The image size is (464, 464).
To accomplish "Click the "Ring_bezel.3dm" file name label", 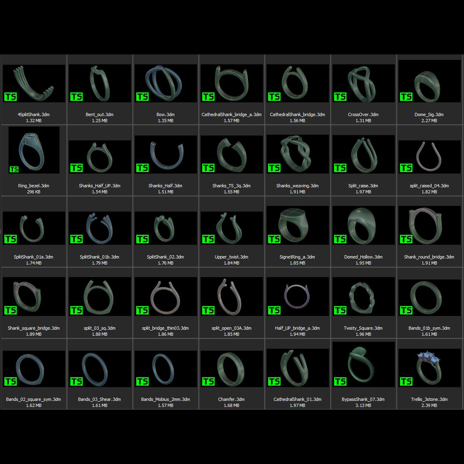I will pyautogui.click(x=34, y=186).
